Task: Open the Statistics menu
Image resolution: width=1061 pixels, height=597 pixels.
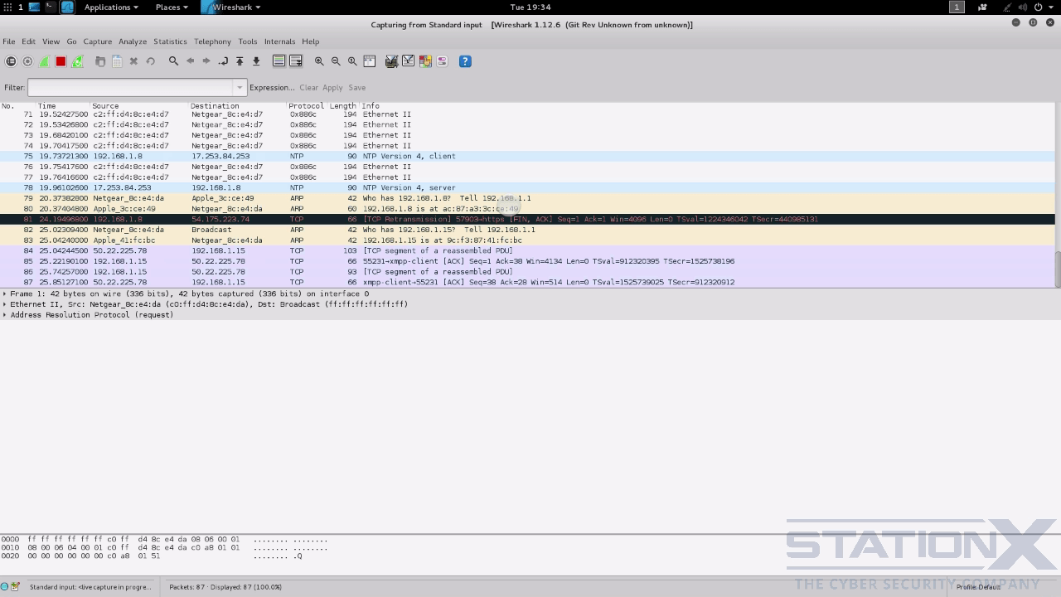Action: tap(171, 41)
